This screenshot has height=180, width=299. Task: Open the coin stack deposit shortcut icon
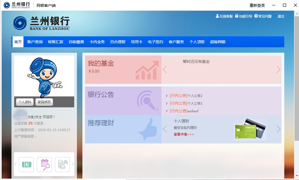tap(62, 164)
